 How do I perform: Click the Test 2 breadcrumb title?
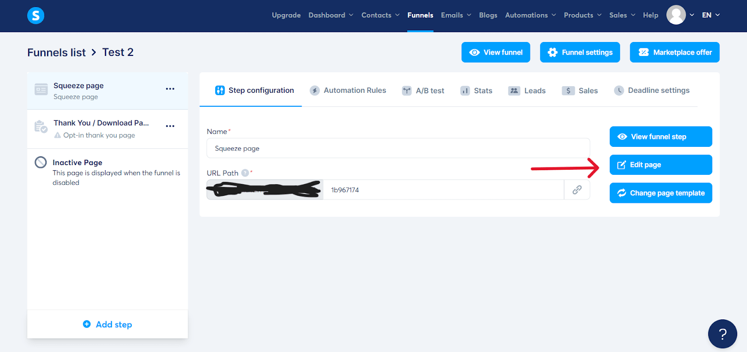(x=118, y=52)
